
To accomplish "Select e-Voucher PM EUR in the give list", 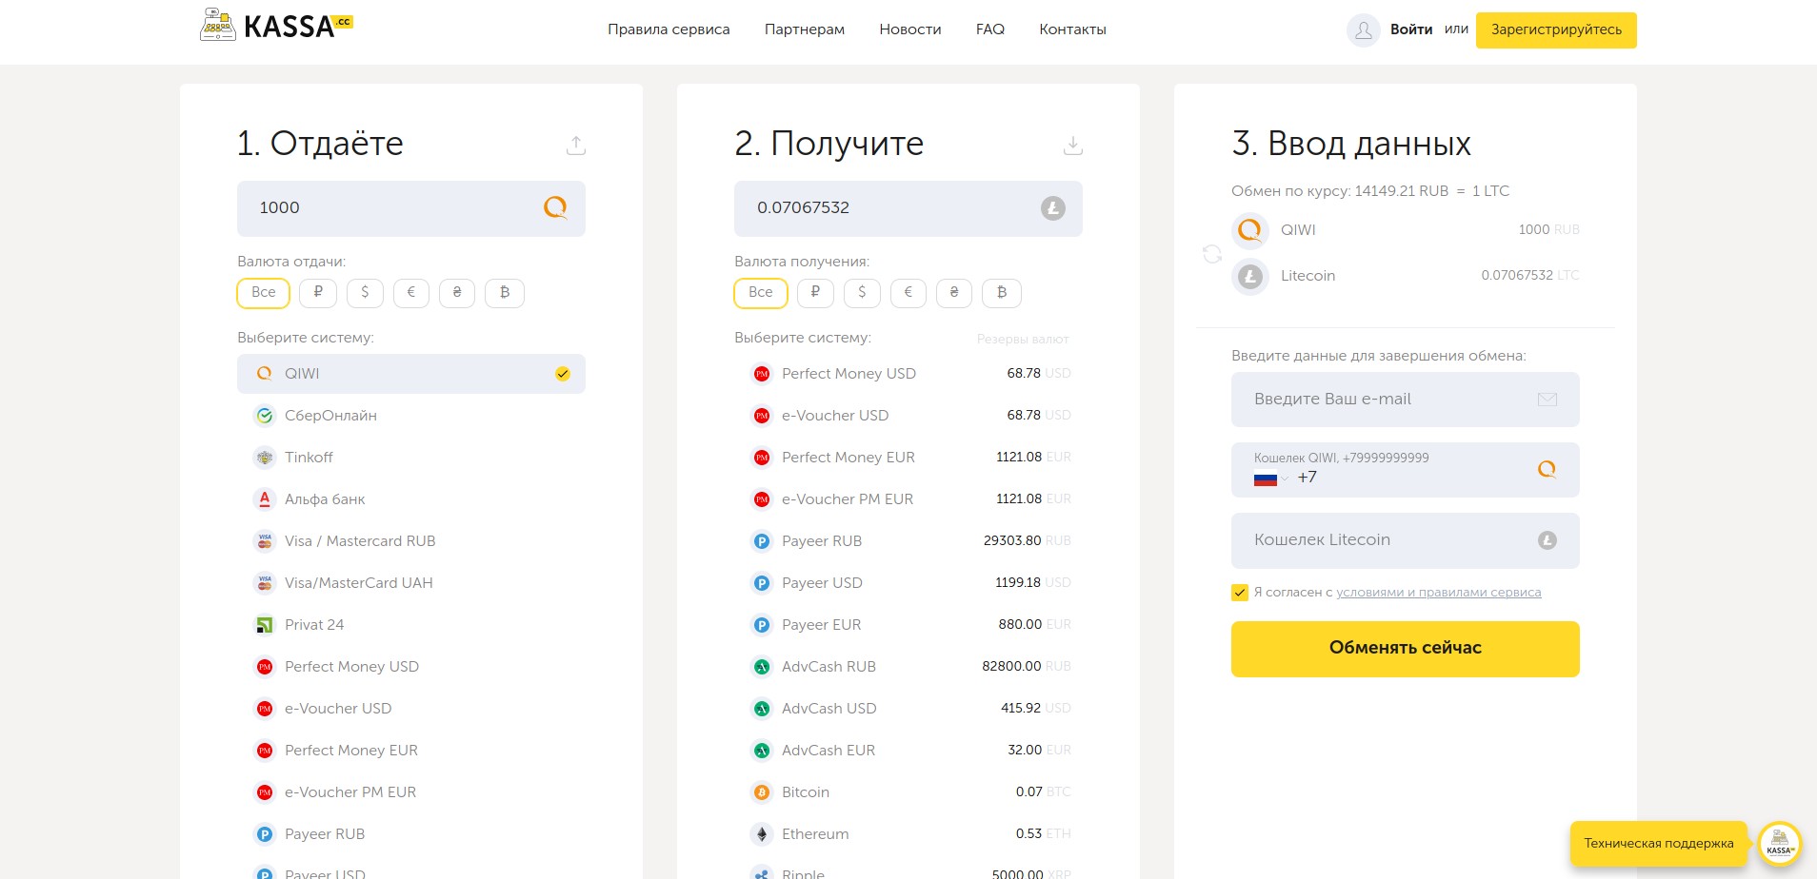I will pos(411,792).
